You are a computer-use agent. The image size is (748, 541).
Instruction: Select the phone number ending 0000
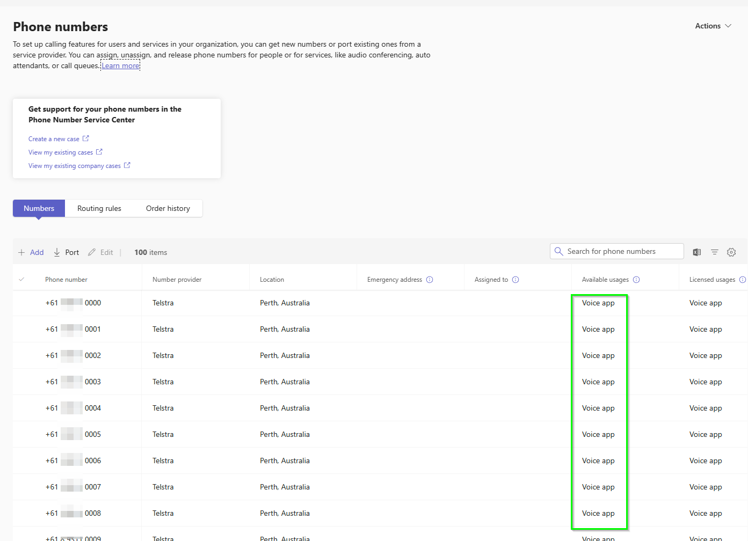(x=73, y=303)
